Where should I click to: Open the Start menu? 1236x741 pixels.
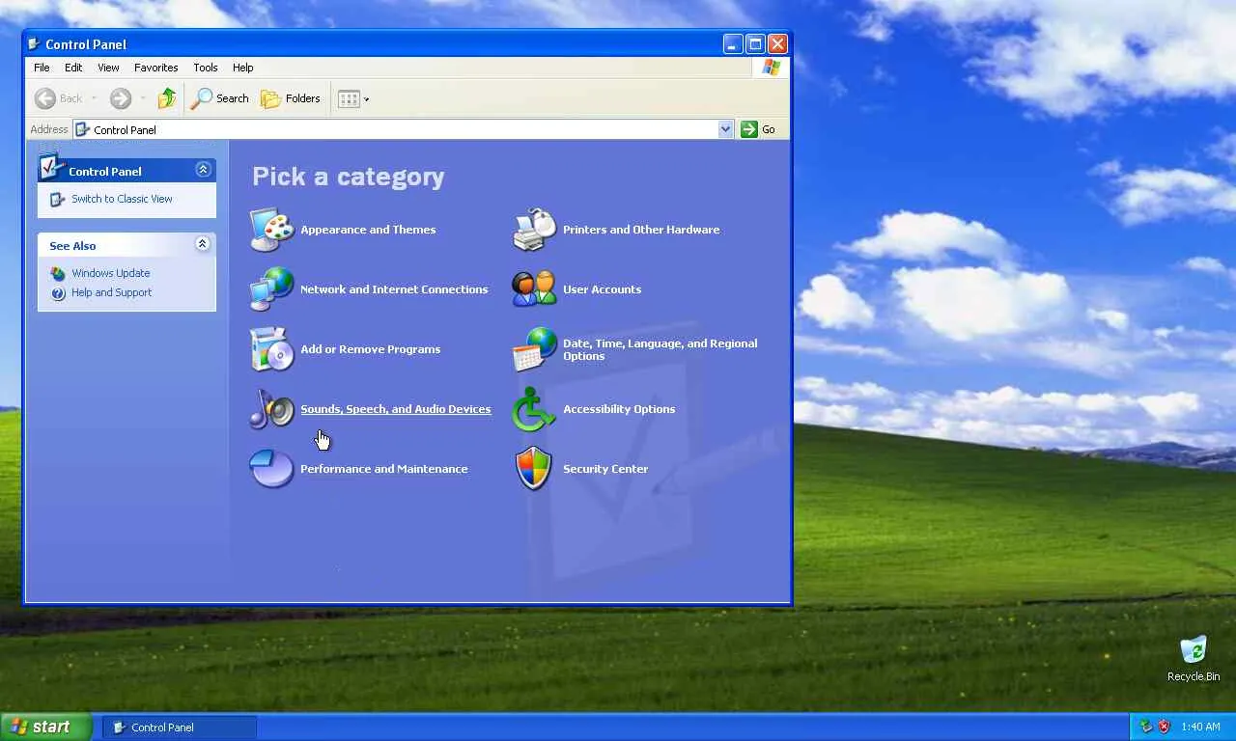coord(46,727)
